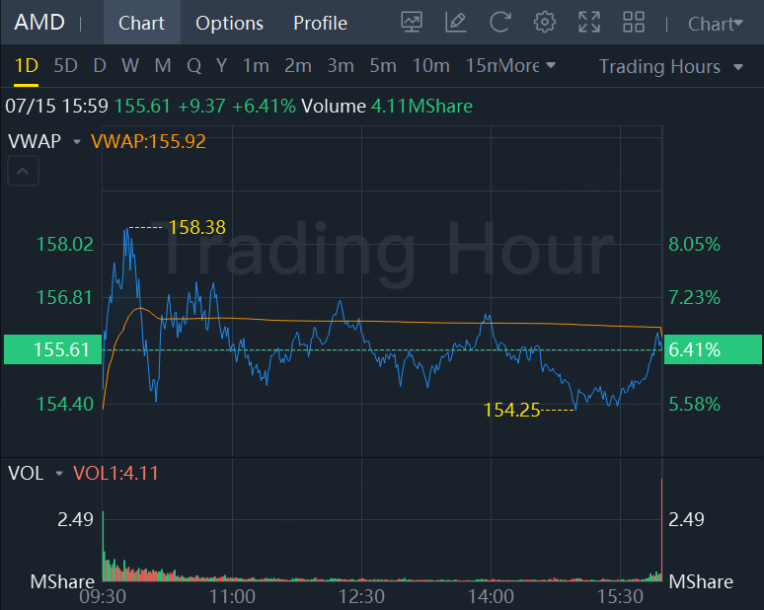Expand chart to fullscreen

coord(589,22)
